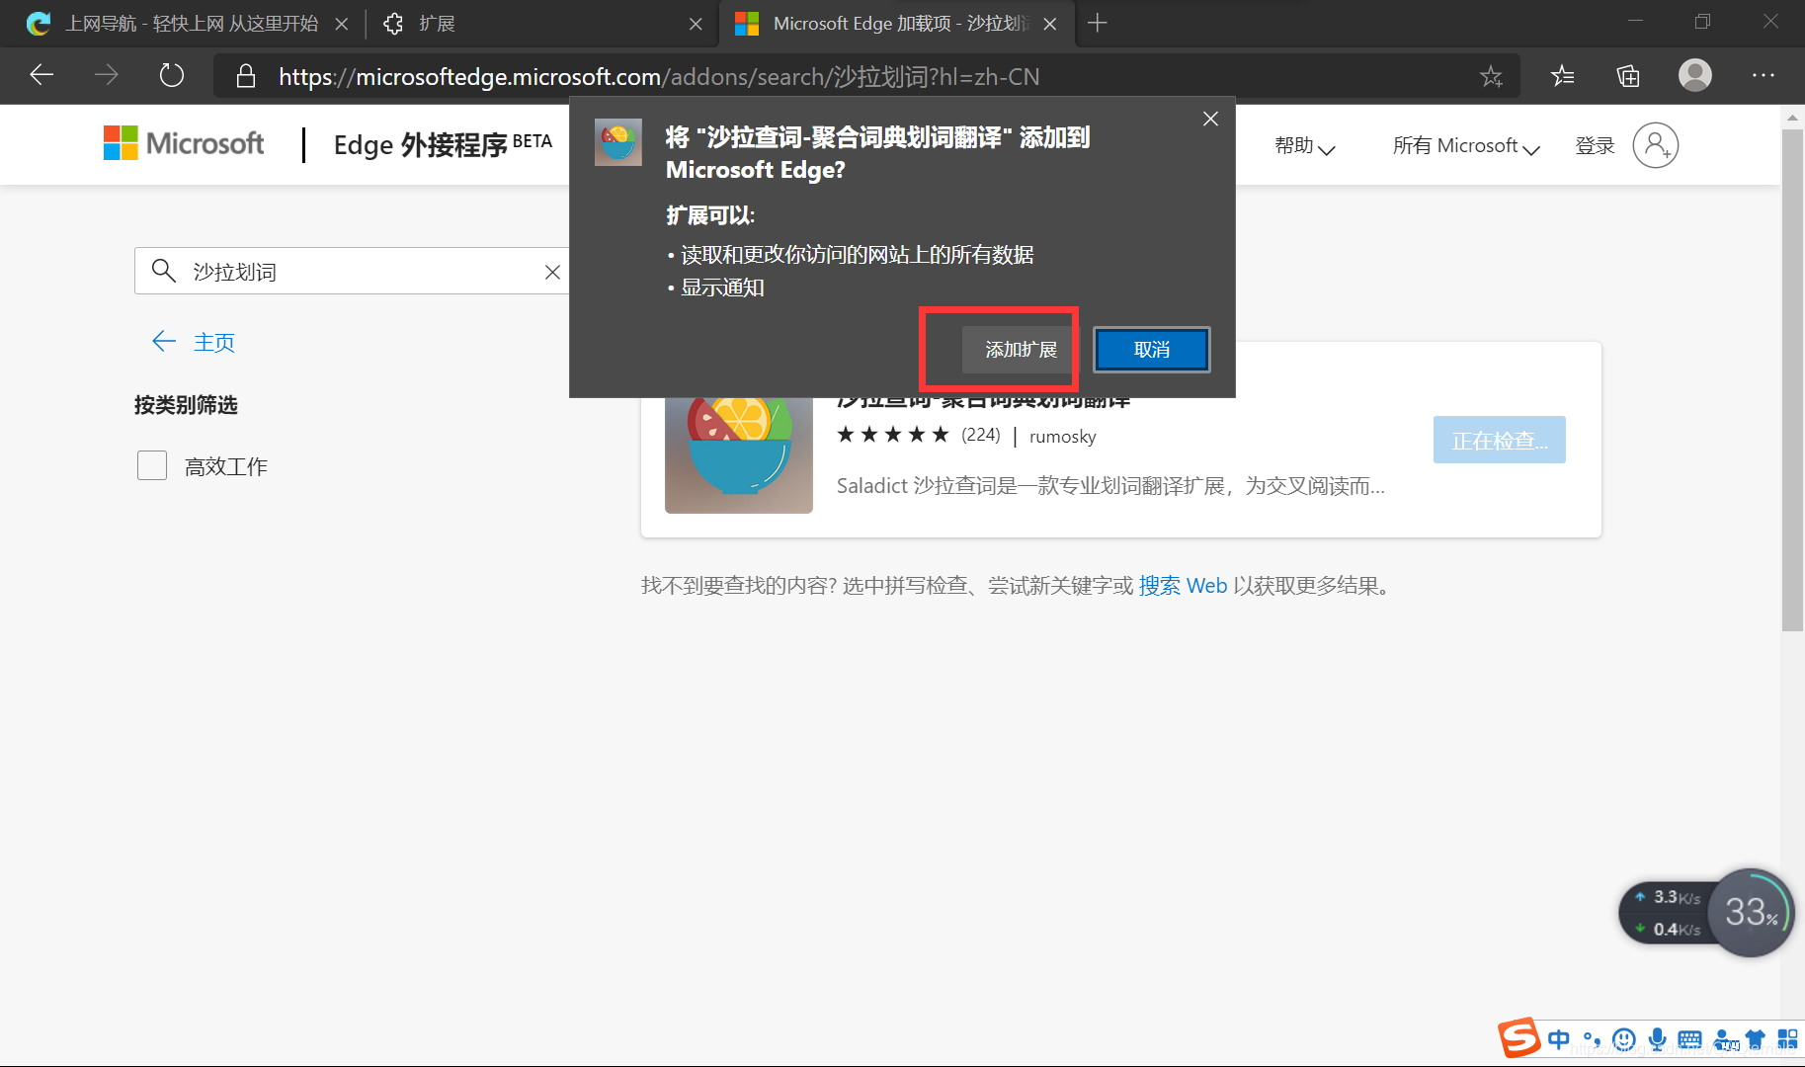
Task: Close the add-extension dialog with X
Action: 1210,119
